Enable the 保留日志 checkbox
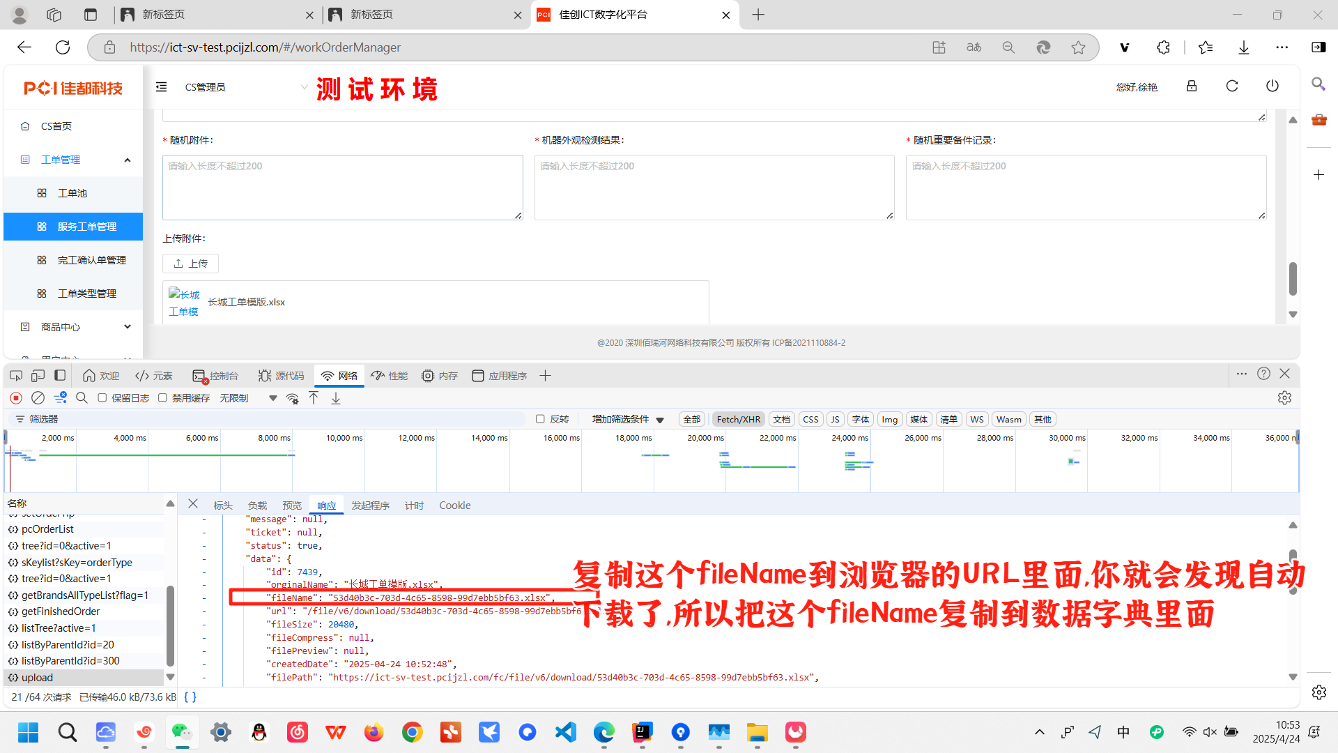 point(102,398)
